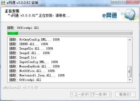Viewport: 140px width, 101px height.
Task: Select the MouseKeyHook.dll log line
Action: point(35,66)
